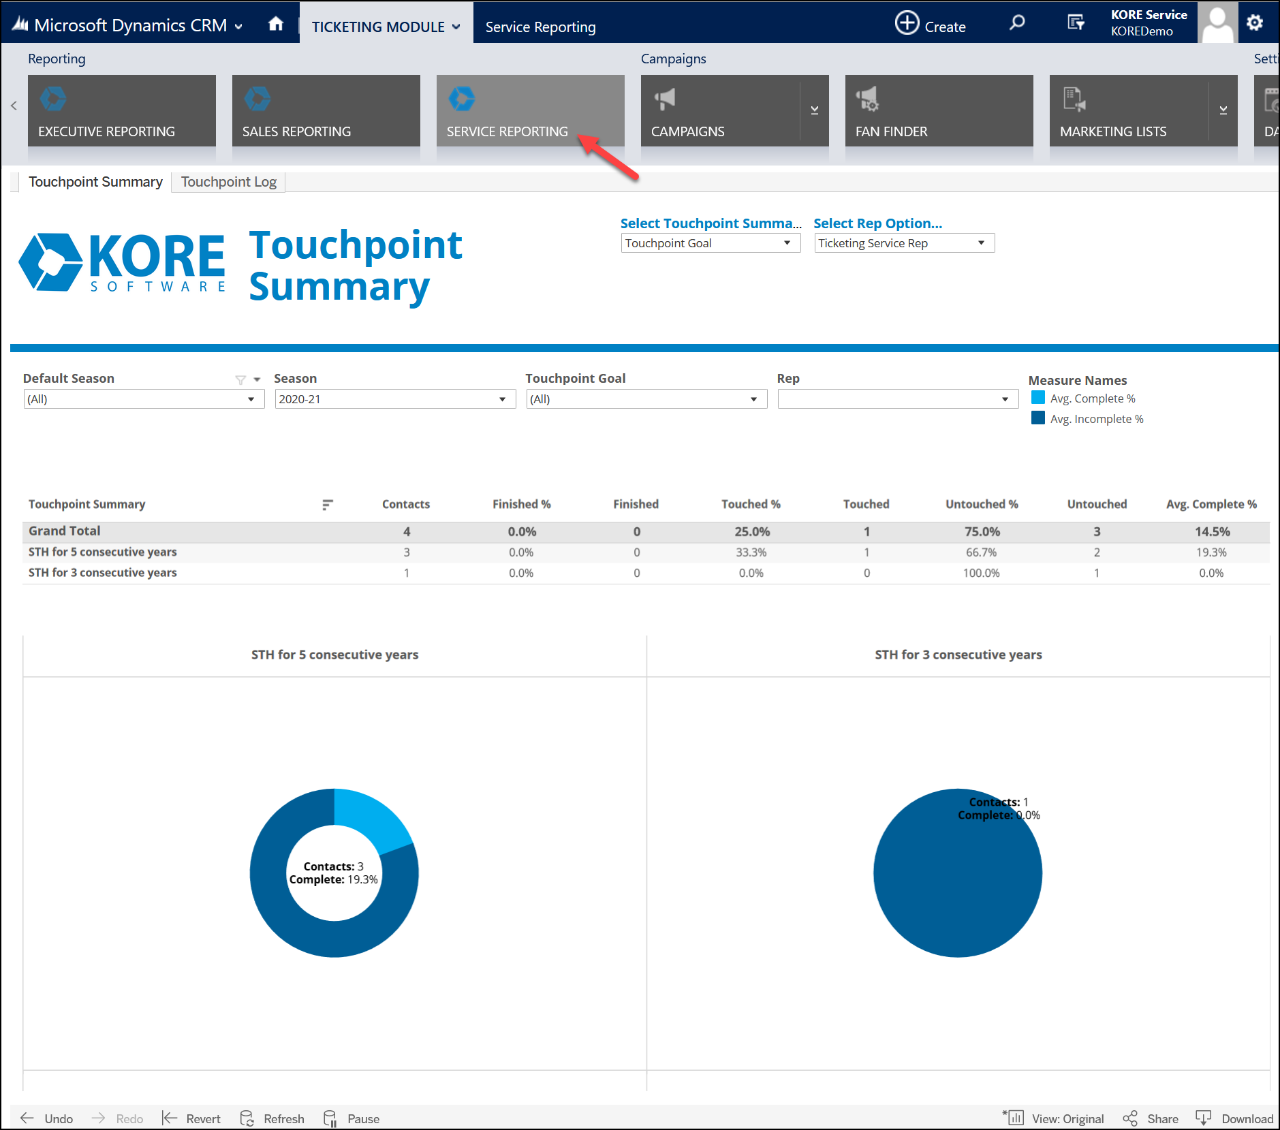This screenshot has height=1130, width=1280.
Task: Open Season 2020-21 dropdown
Action: click(395, 399)
